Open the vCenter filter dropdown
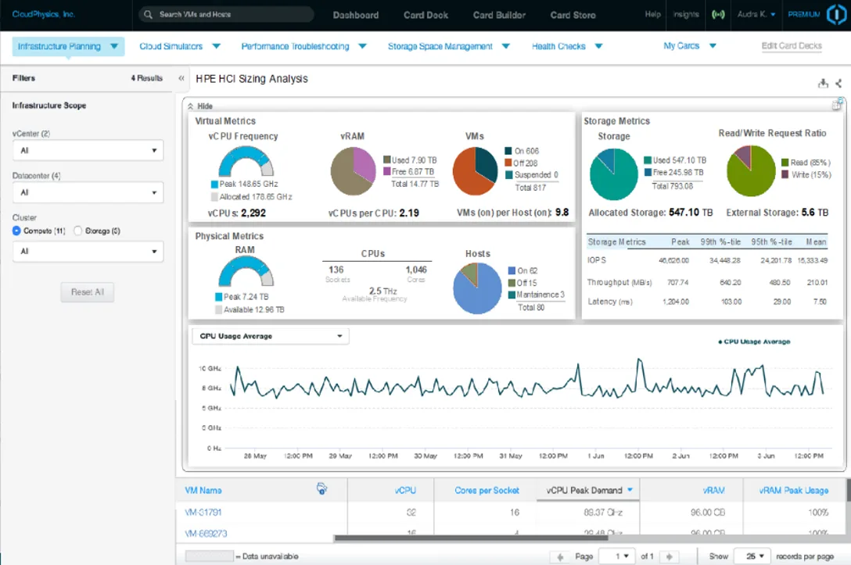 [x=88, y=150]
